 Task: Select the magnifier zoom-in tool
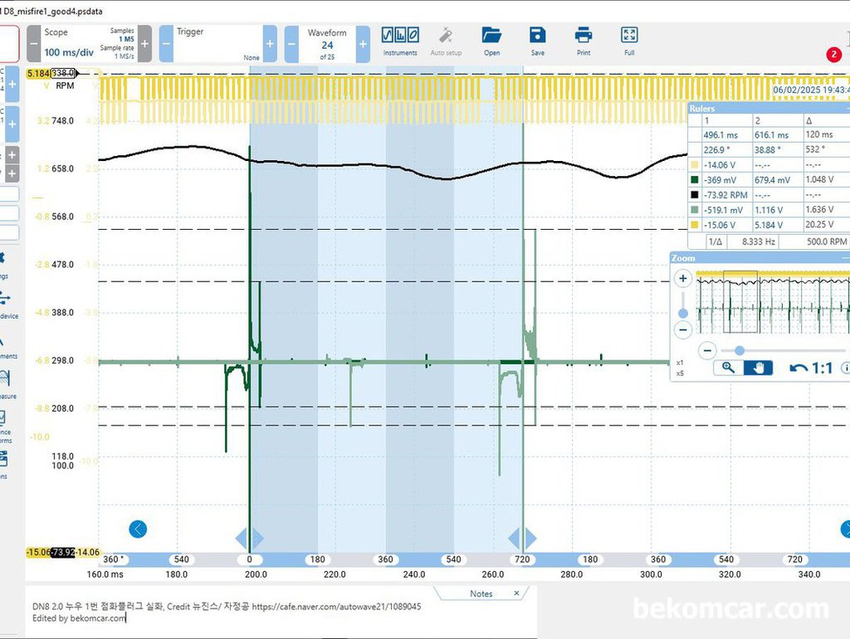click(x=728, y=368)
